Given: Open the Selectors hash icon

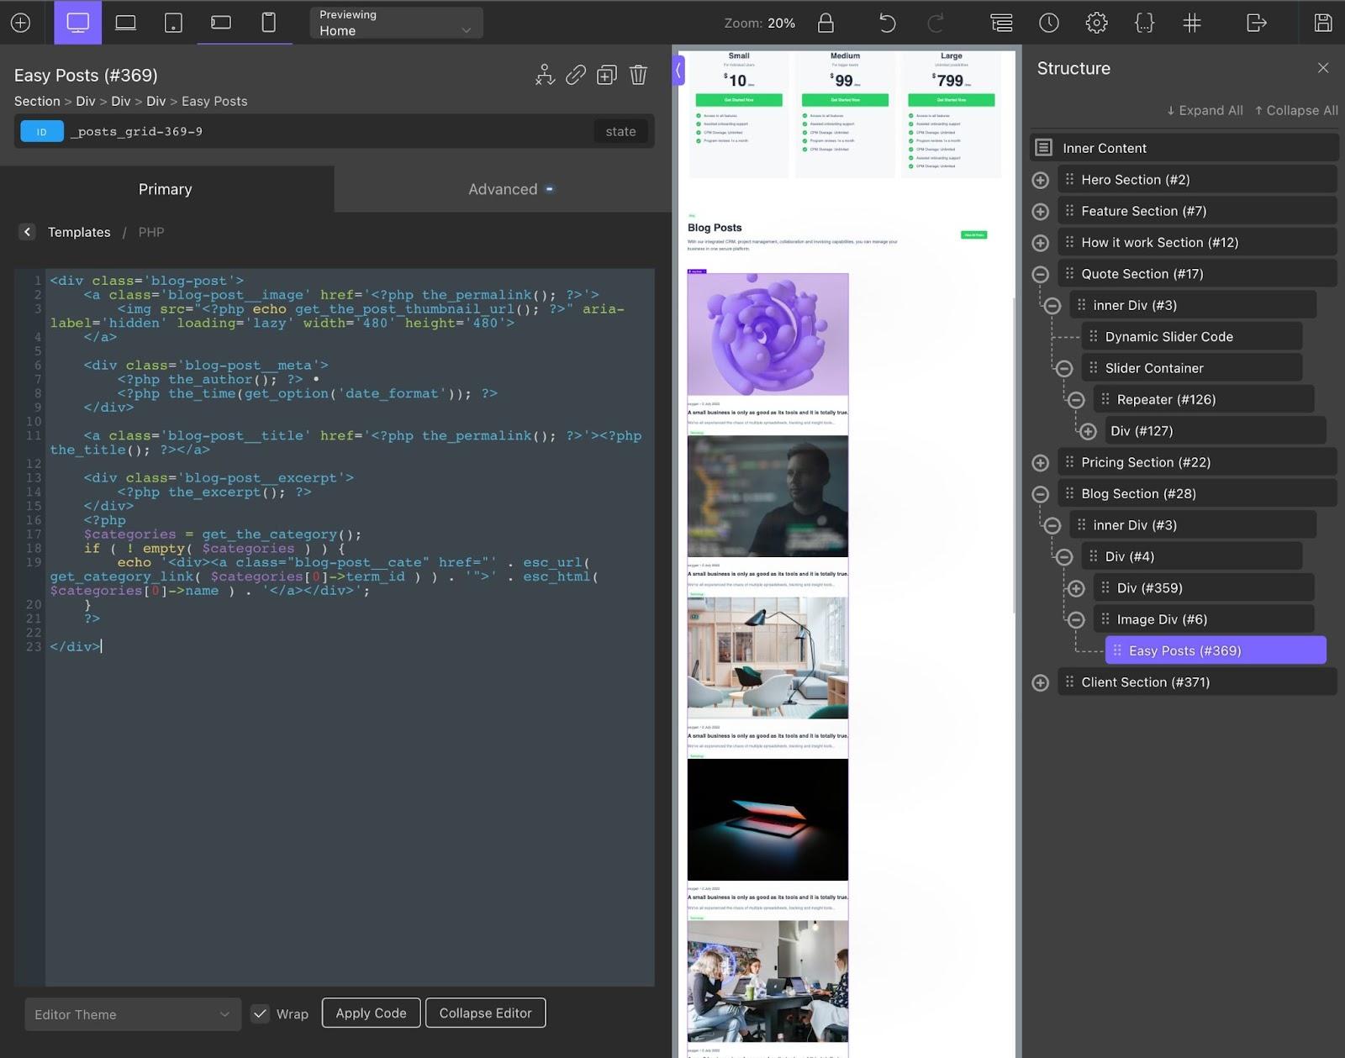Looking at the screenshot, I should click(1192, 23).
